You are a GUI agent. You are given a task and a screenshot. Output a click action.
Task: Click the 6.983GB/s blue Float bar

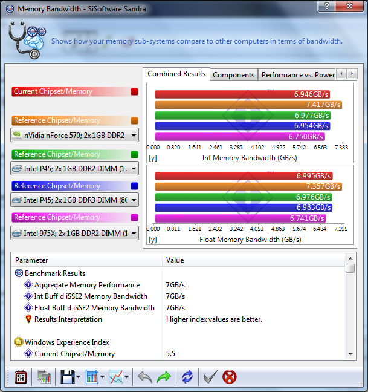244,207
